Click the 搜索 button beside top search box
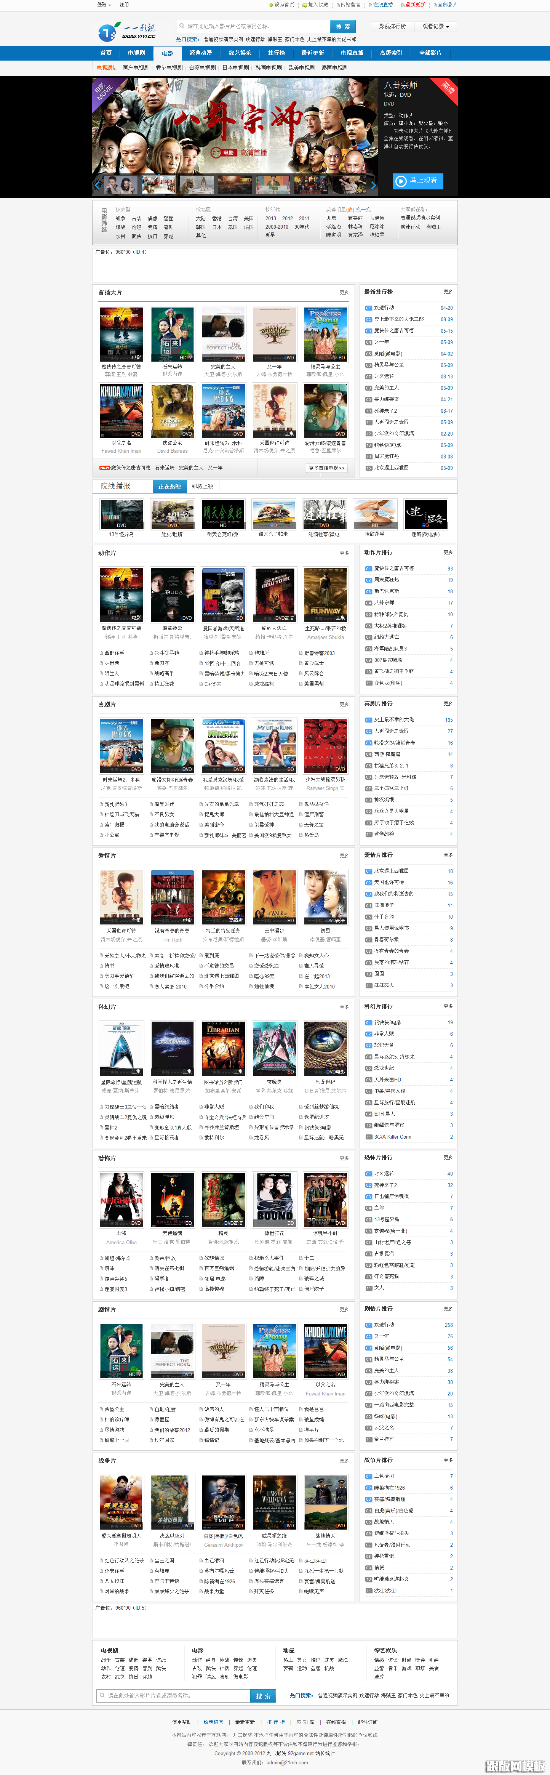 343,26
